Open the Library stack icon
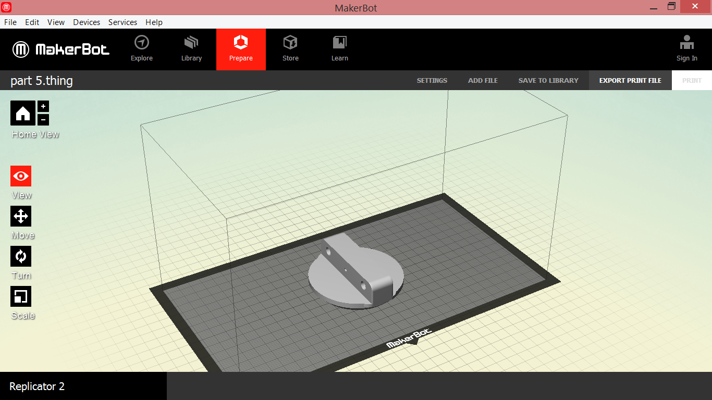This screenshot has width=712, height=400. tap(191, 43)
